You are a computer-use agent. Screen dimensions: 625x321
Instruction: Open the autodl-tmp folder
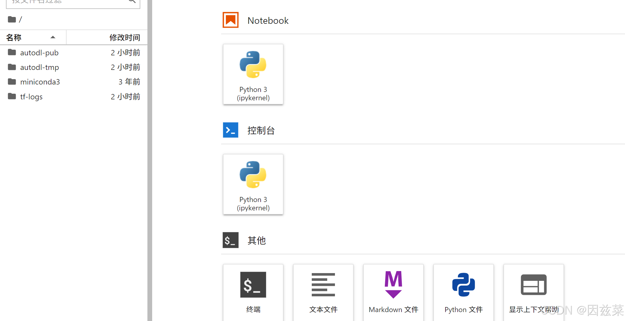click(x=74, y=67)
